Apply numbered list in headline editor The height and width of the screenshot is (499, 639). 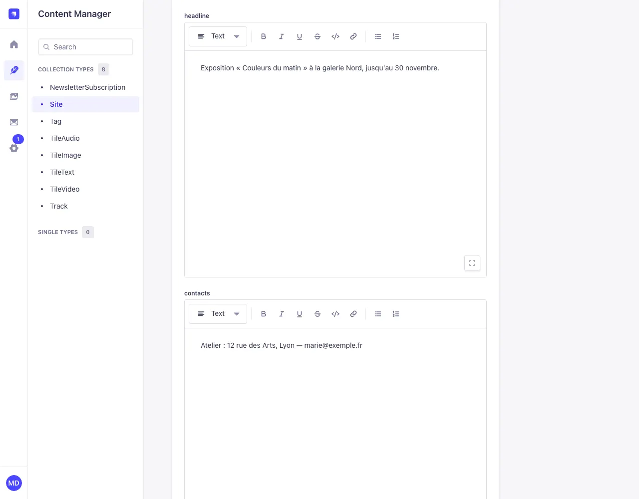tap(396, 36)
